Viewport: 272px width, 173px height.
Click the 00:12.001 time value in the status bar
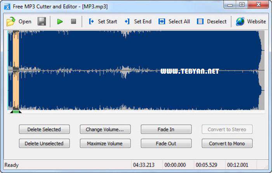tap(238, 165)
